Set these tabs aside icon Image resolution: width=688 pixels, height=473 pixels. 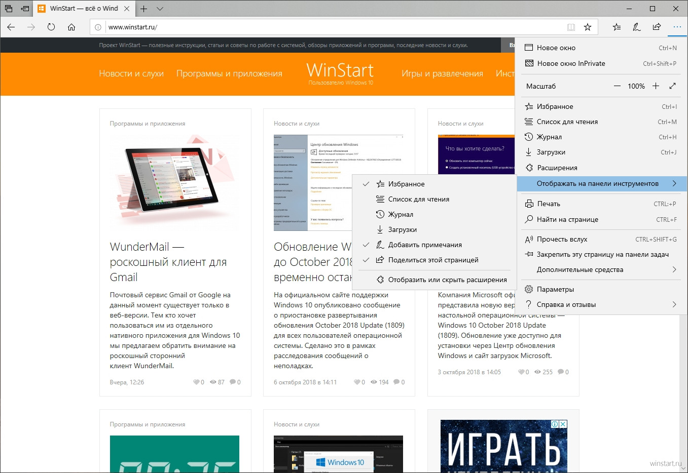coord(25,9)
